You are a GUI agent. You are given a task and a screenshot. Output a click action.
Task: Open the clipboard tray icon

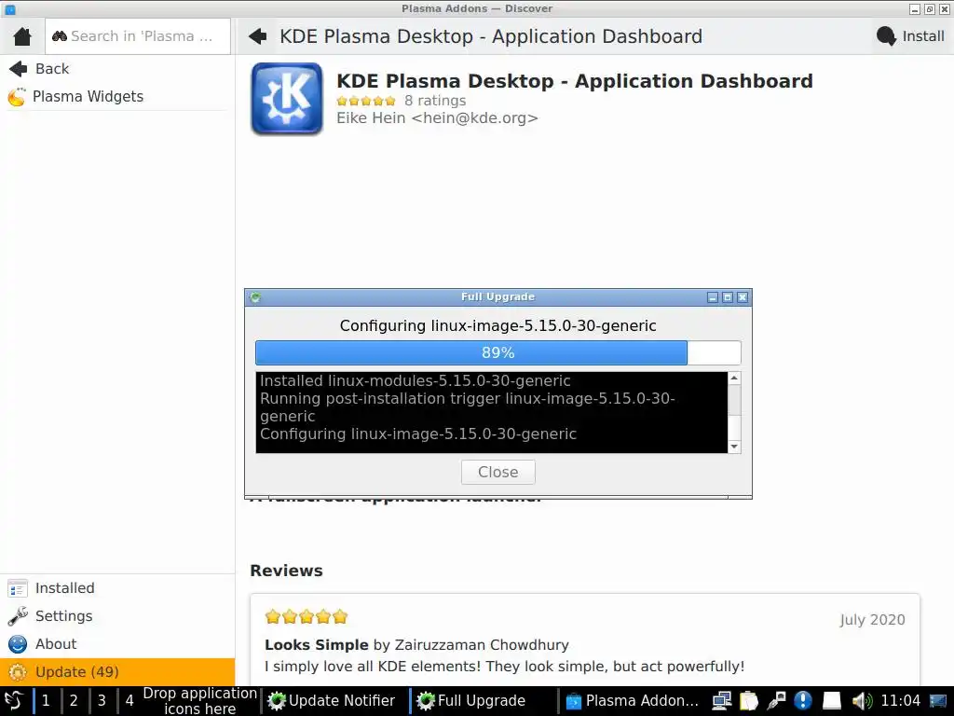(749, 701)
